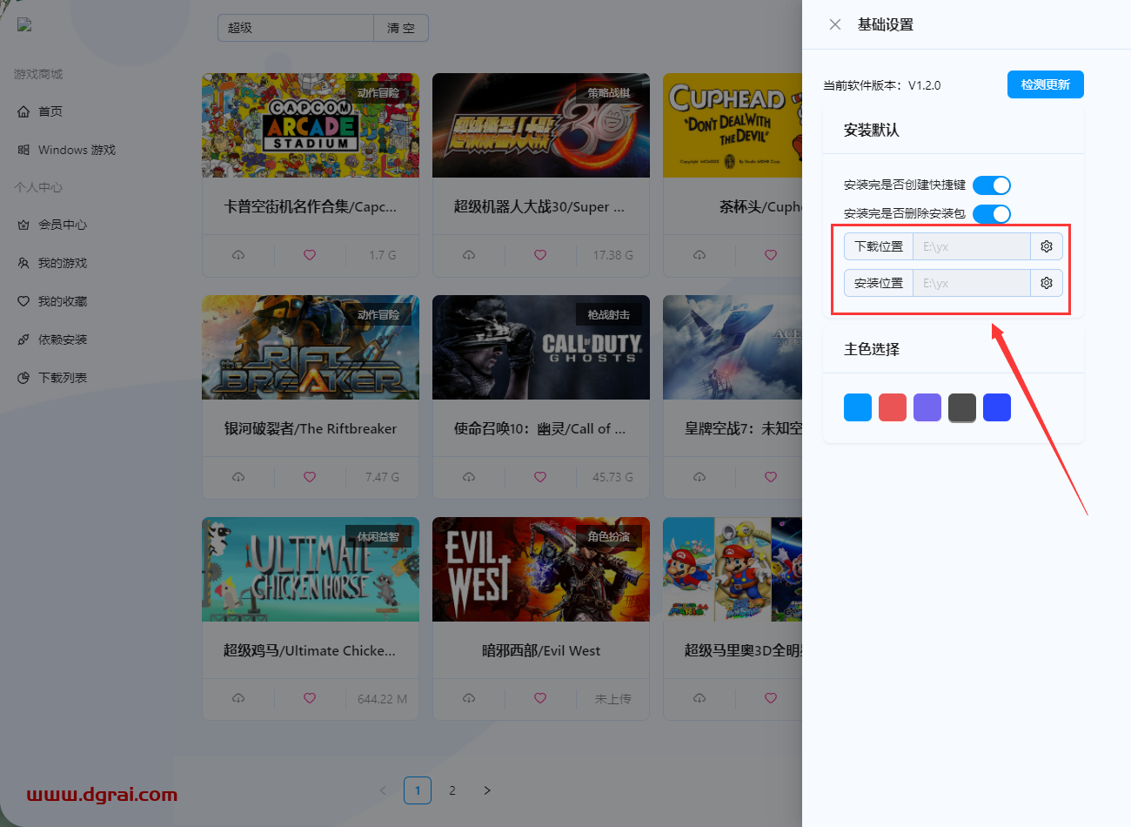Open the Cuphead cover image
Viewport: 1131px width, 827px height.
(x=733, y=125)
